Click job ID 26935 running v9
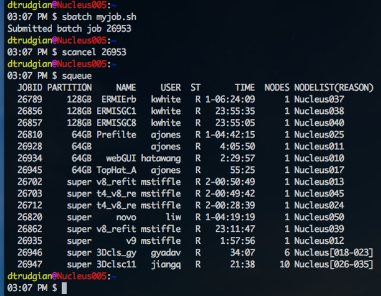Image resolution: width=381 pixels, height=296 pixels. (30, 241)
